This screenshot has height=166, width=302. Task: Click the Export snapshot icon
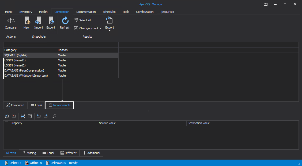(x=51, y=20)
